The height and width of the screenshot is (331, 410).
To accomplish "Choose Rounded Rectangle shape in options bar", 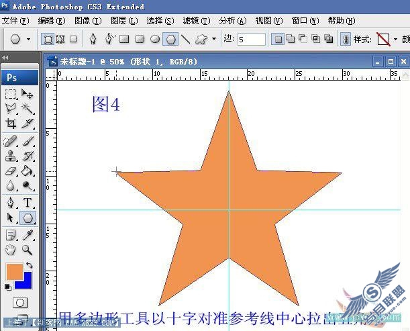I will pyautogui.click(x=140, y=39).
